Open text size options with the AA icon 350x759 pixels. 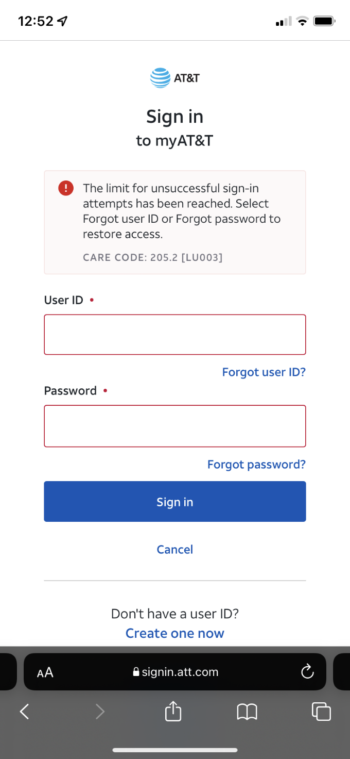coord(45,672)
